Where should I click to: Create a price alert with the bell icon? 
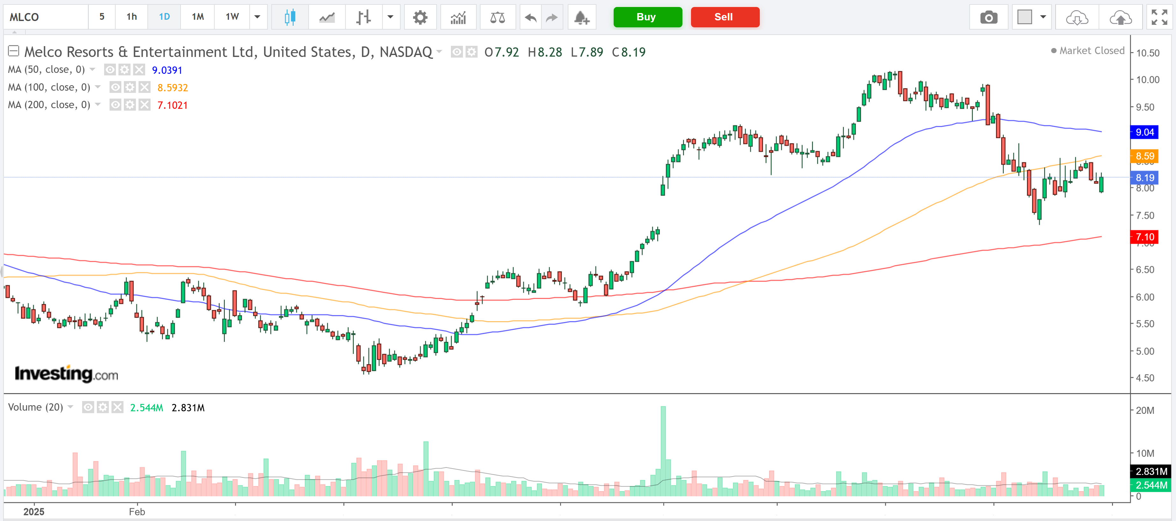coord(581,17)
